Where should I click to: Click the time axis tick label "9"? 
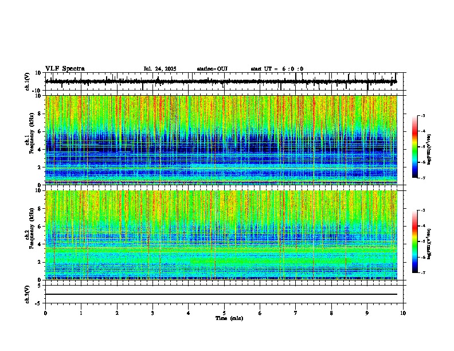click(x=367, y=313)
